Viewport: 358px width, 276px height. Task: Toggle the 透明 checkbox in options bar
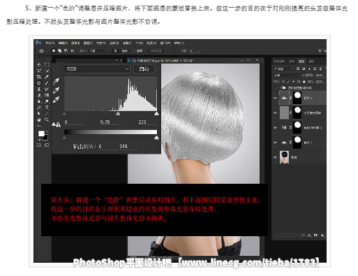click(134, 51)
